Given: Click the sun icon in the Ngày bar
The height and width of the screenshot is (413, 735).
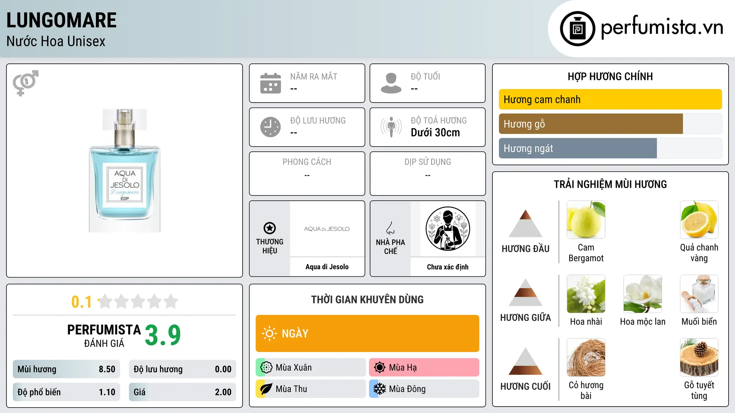Looking at the screenshot, I should [269, 333].
